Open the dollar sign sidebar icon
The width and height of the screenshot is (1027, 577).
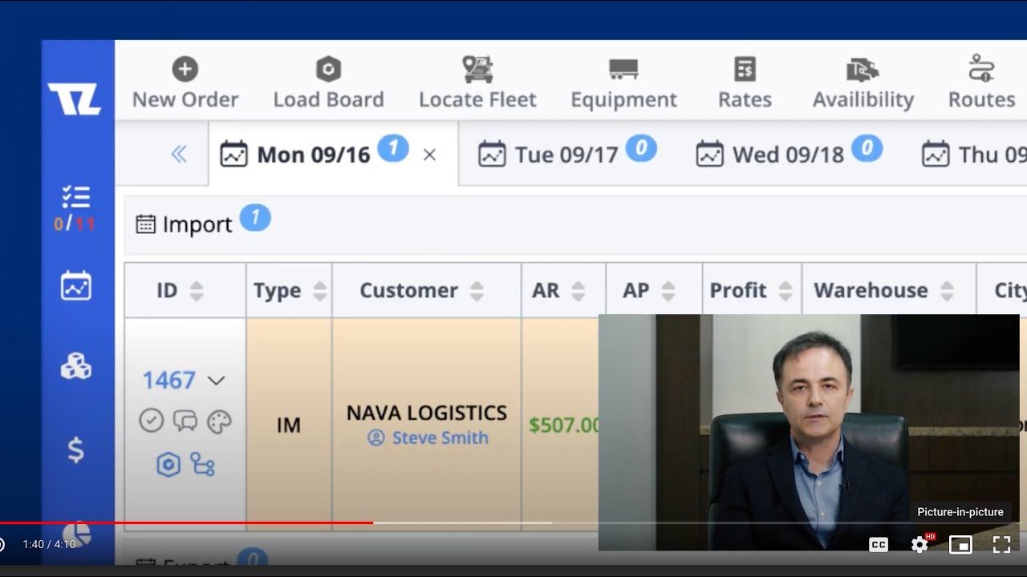pyautogui.click(x=76, y=450)
